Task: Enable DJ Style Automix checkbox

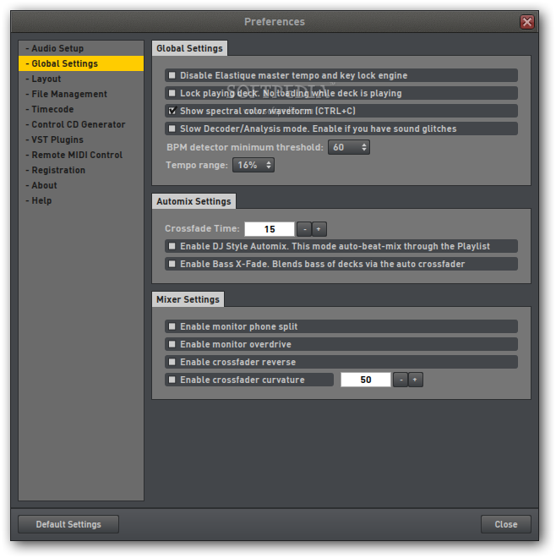Action: point(172,246)
